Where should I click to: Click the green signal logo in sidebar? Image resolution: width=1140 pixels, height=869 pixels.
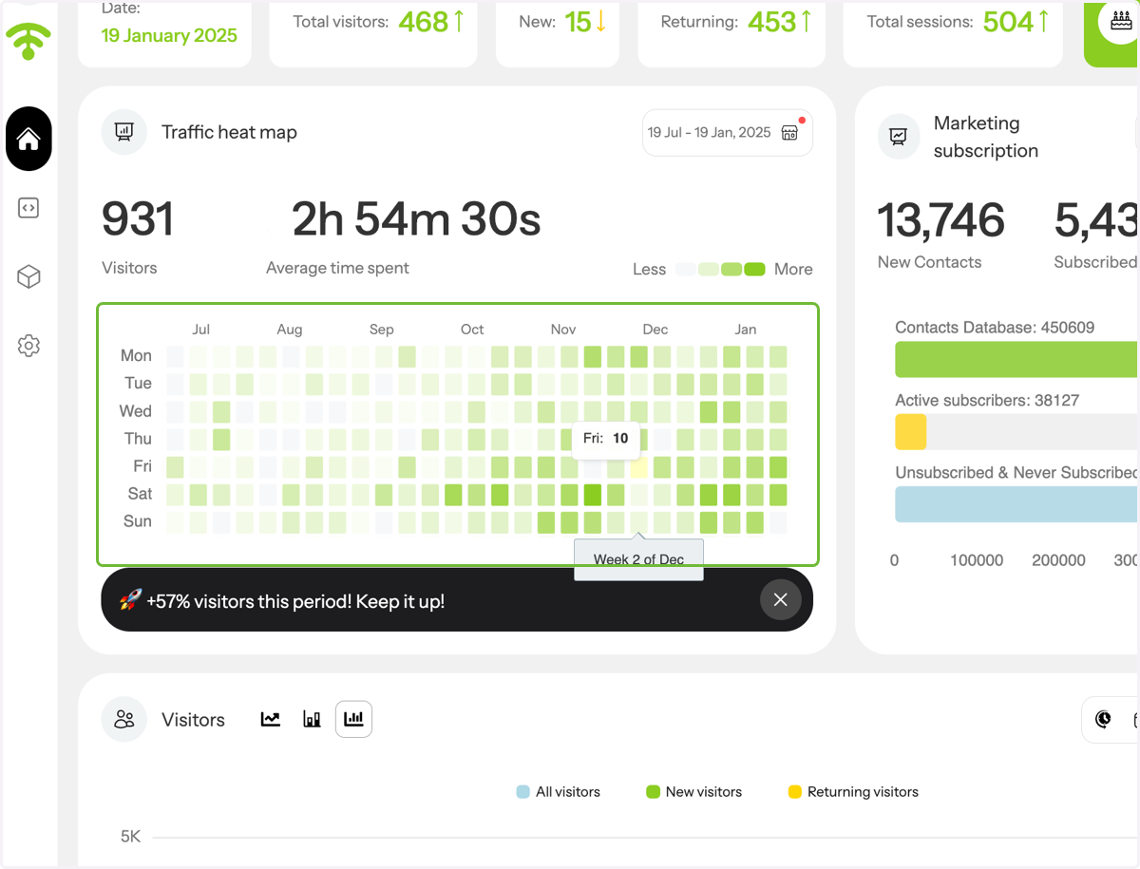28,41
